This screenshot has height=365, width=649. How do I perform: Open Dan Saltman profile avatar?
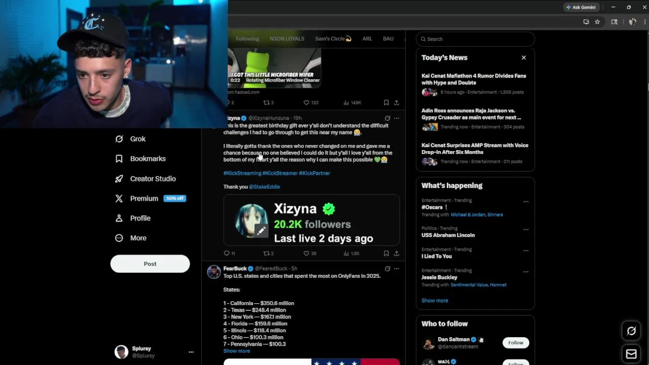(x=428, y=343)
